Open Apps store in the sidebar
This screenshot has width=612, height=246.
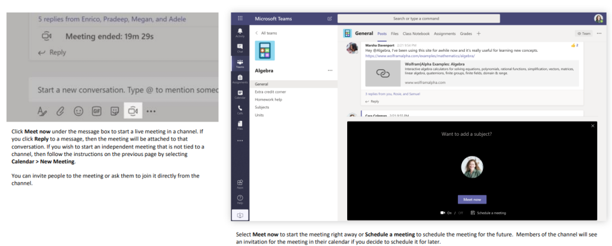tap(240, 183)
